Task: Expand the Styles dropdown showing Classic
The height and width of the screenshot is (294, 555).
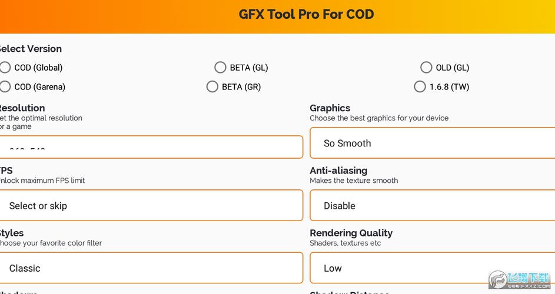Action: 151,268
